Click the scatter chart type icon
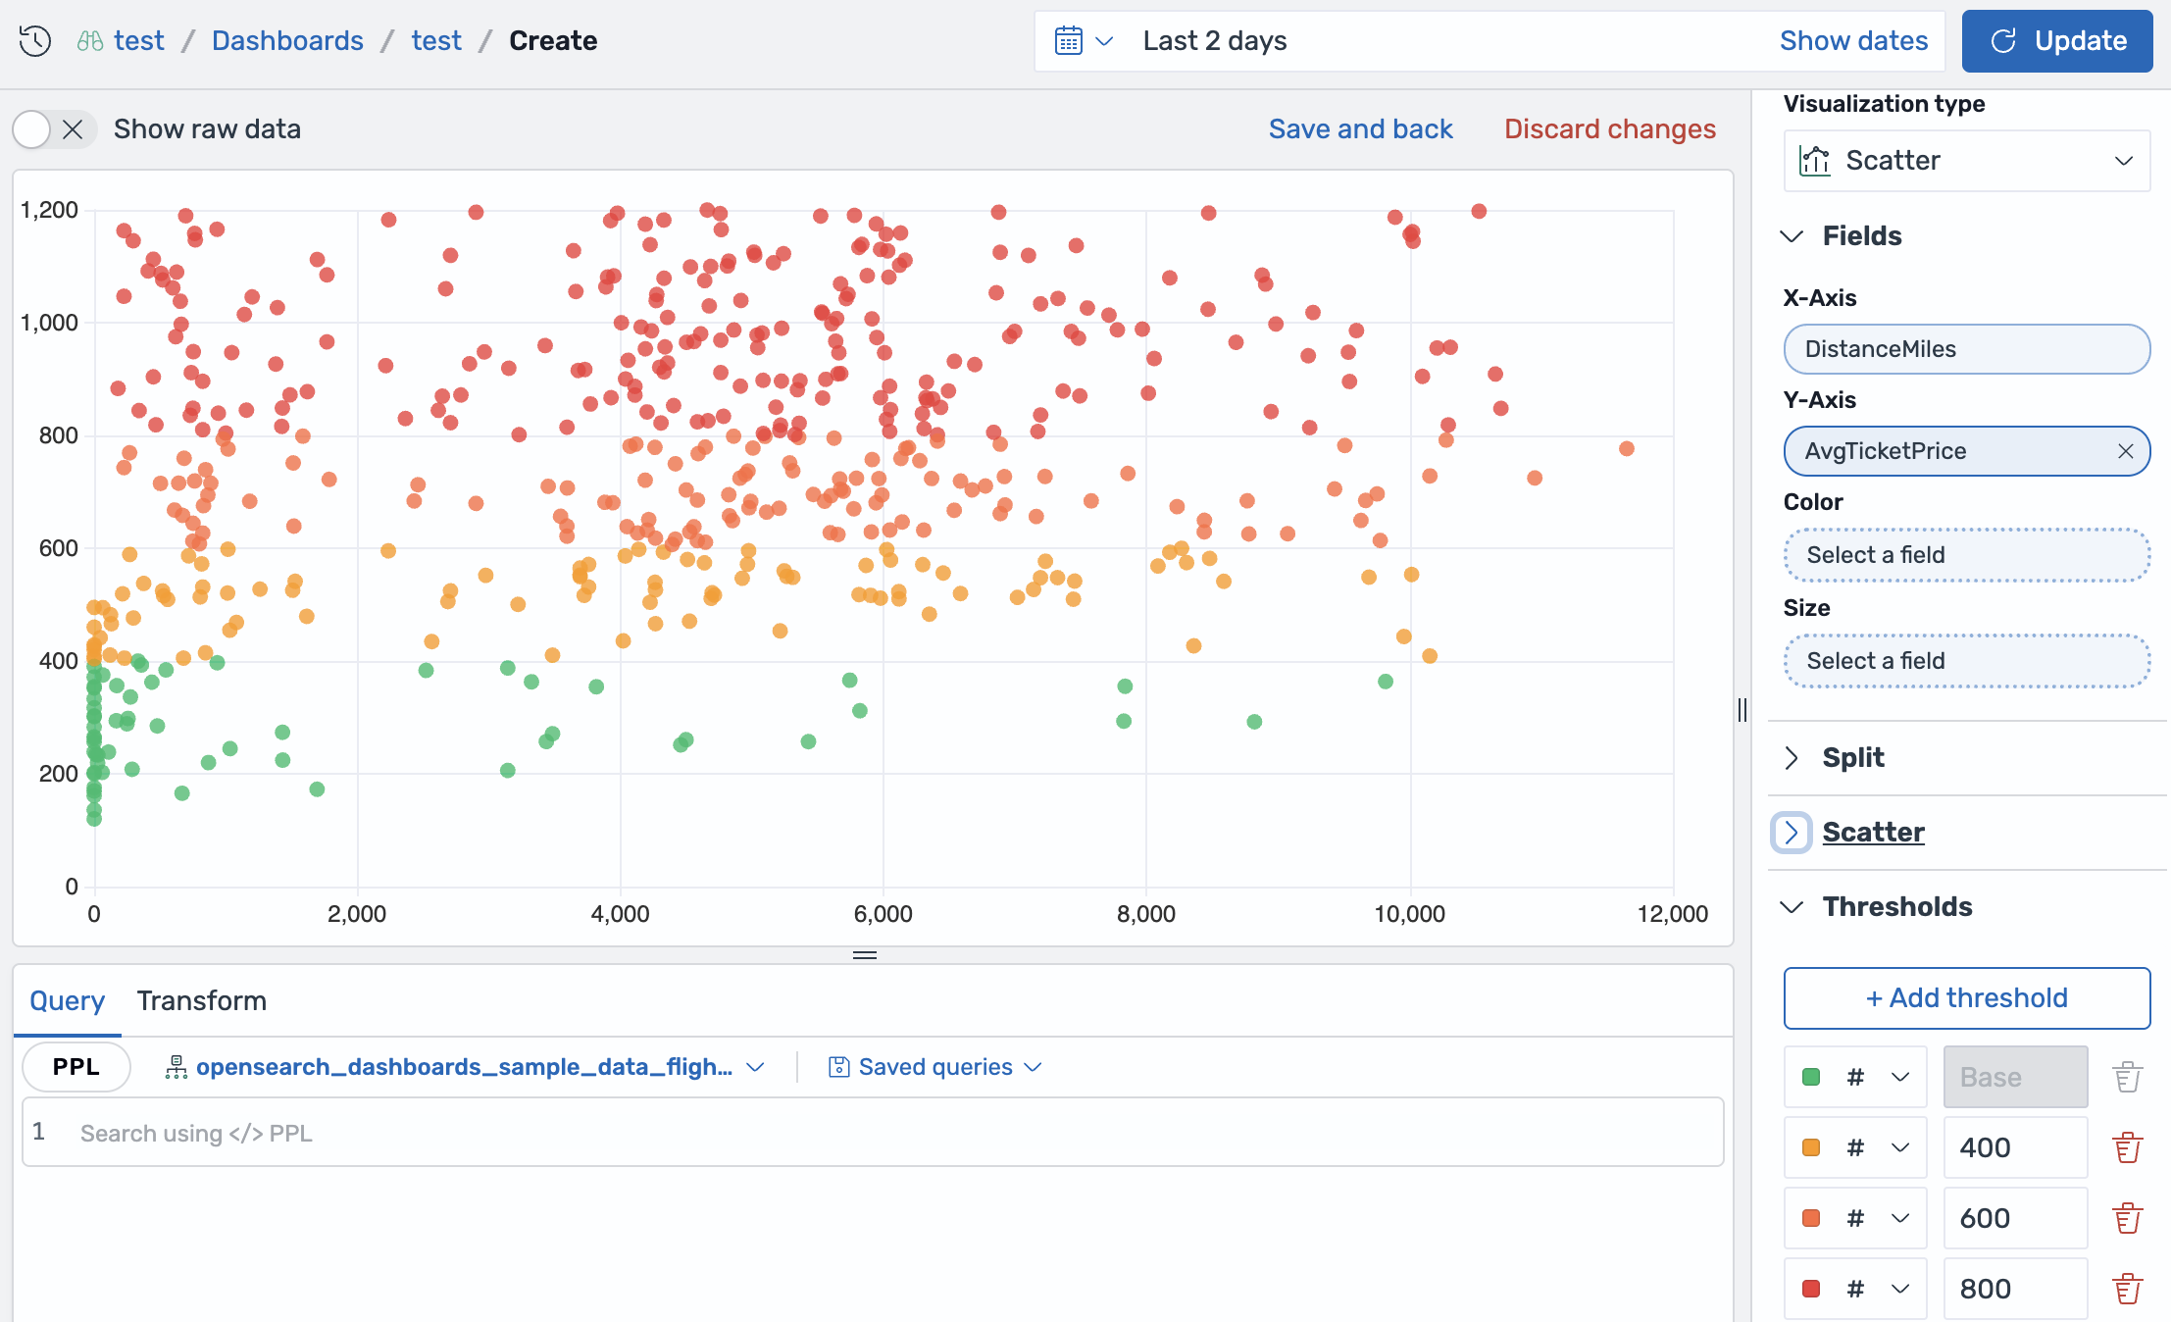2171x1322 pixels. pos(1815,161)
